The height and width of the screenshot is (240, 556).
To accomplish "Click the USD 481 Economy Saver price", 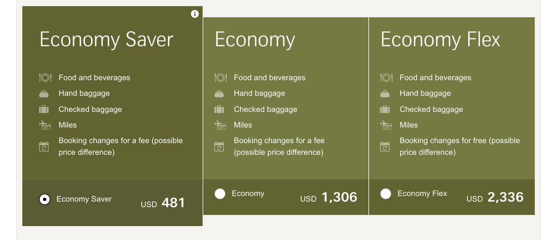I will (163, 203).
